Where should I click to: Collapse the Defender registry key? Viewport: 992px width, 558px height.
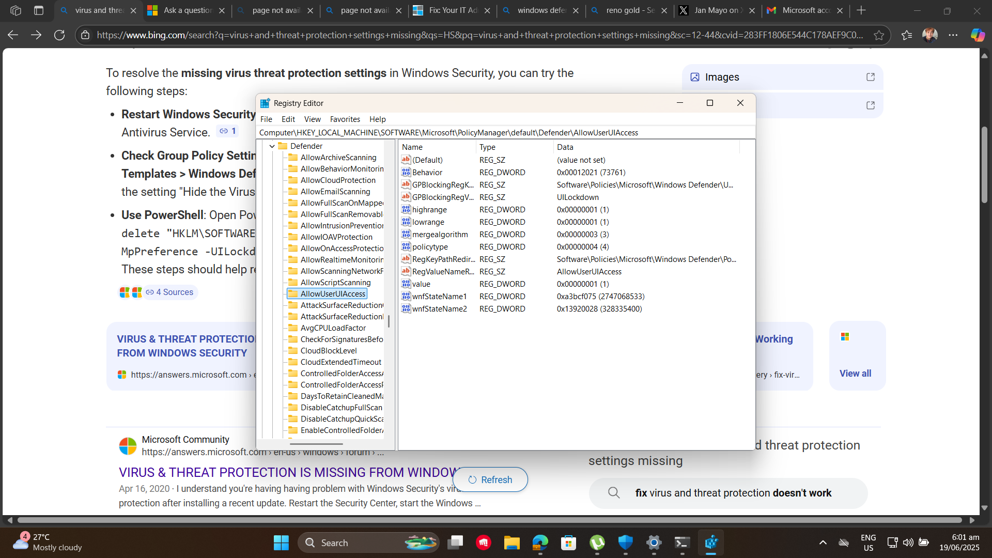pyautogui.click(x=272, y=146)
